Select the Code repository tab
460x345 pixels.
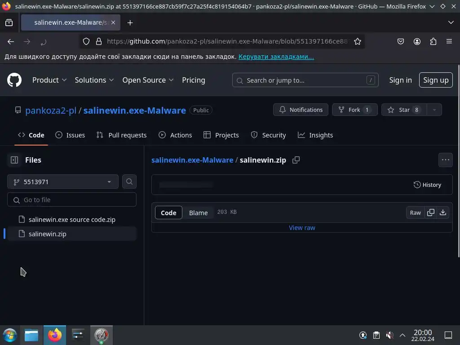pyautogui.click(x=31, y=135)
